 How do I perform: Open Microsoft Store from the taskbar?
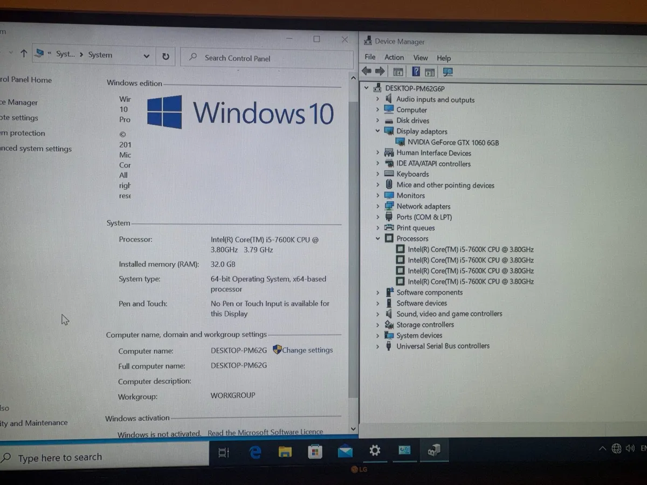315,452
